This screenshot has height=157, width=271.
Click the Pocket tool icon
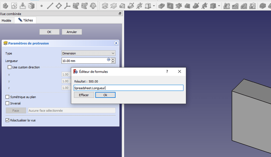pyautogui.click(x=162, y=6)
